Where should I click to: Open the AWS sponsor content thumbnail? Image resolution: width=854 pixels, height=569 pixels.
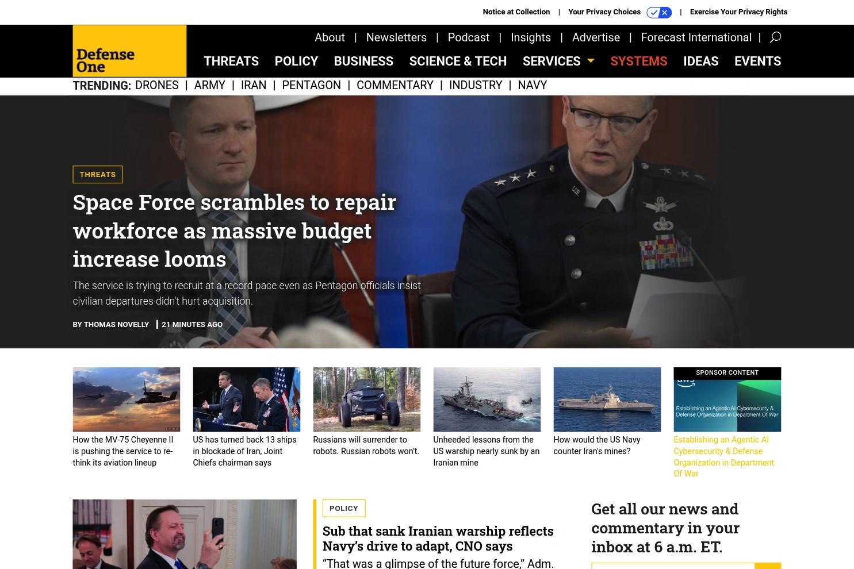(x=727, y=399)
